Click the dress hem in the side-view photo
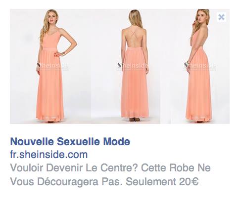240x201 pixels. click(199, 118)
